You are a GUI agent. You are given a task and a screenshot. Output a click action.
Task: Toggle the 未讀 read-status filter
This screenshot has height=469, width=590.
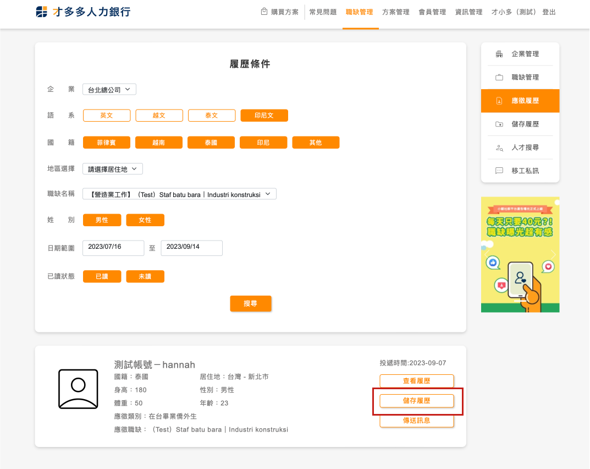pyautogui.click(x=145, y=276)
